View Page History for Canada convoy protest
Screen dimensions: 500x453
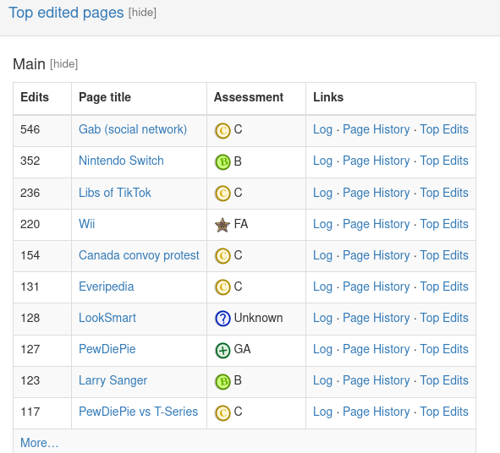pyautogui.click(x=376, y=255)
